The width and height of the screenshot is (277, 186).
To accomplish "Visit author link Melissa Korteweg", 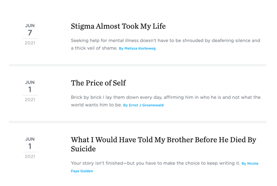I will [x=137, y=48].
